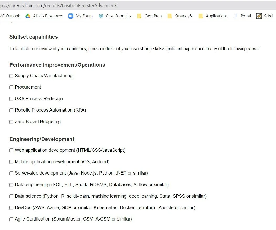Click the G&A Process Redesign label
276x230 pixels.
[39, 99]
